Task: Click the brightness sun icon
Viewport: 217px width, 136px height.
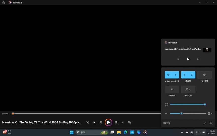Action: [167, 104]
